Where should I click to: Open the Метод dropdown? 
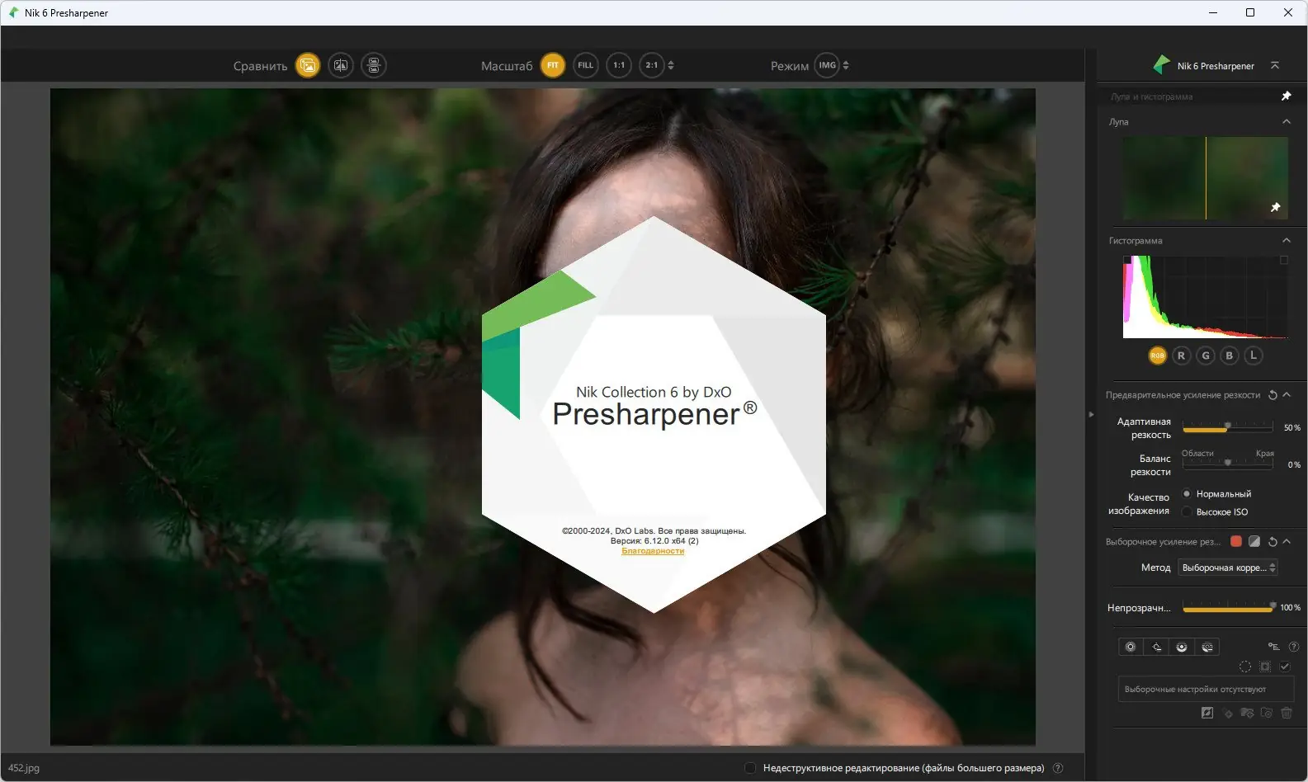pos(1228,568)
